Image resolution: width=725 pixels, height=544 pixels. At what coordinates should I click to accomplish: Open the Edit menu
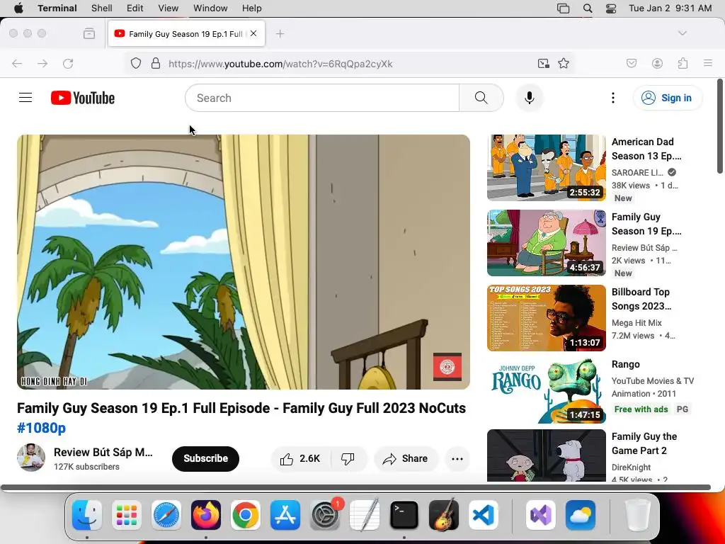tap(135, 8)
